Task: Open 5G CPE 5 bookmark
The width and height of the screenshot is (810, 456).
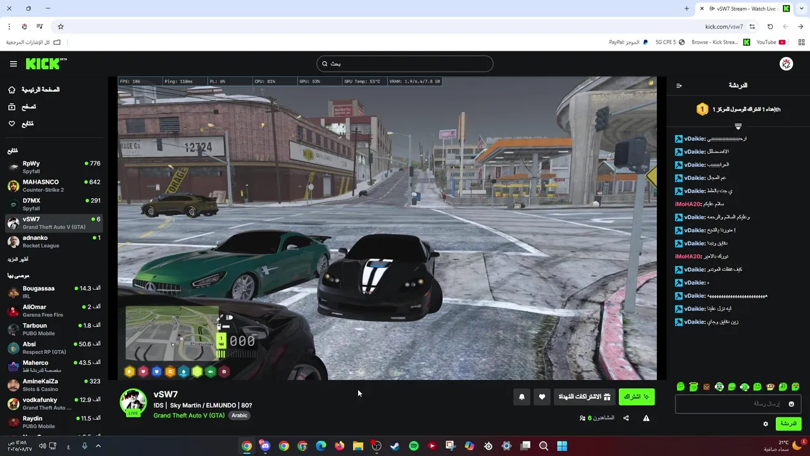Action: coord(670,42)
